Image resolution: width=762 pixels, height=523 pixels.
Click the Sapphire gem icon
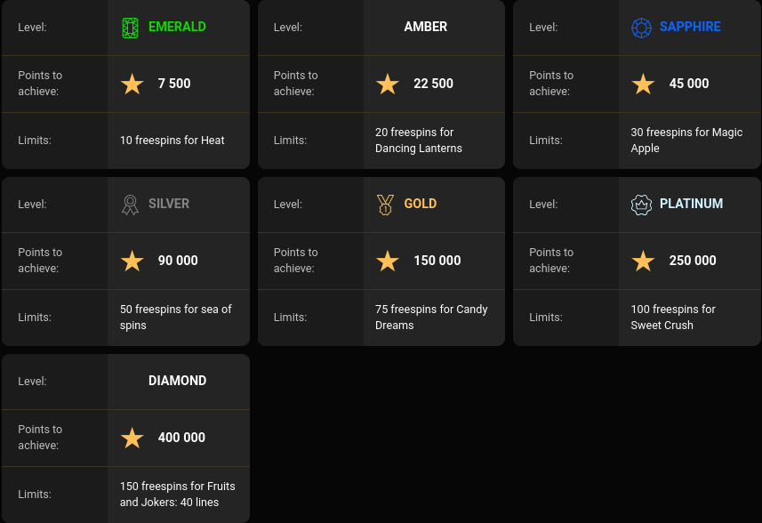click(641, 28)
